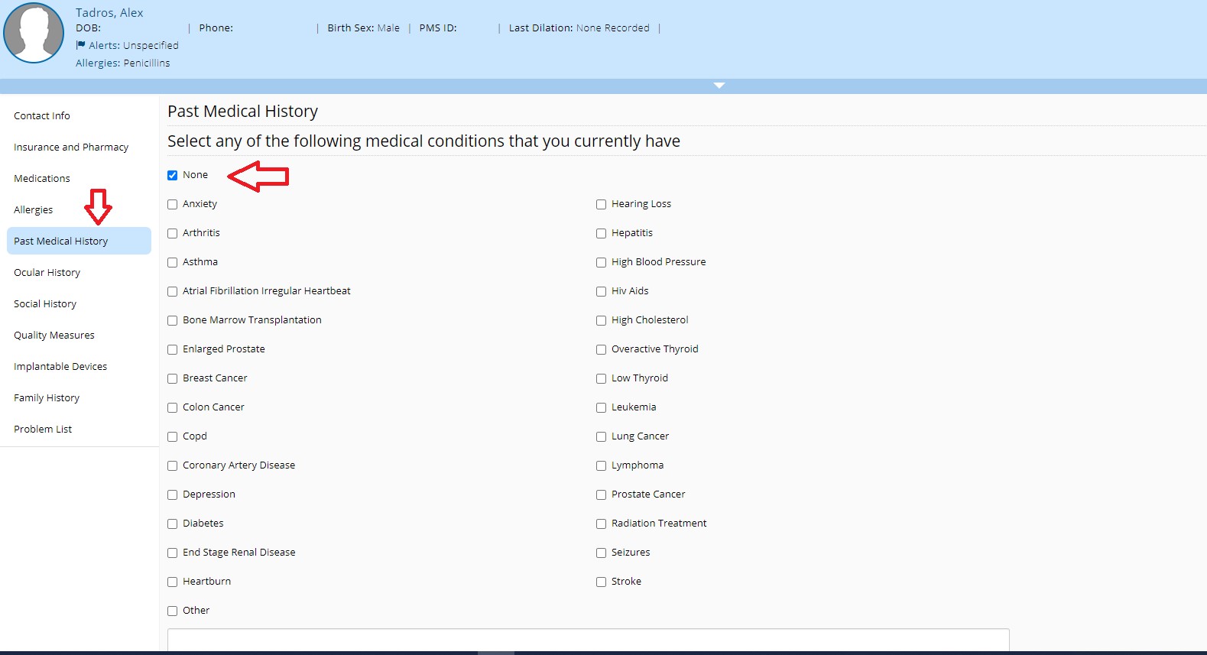
Task: Select the Seizures checkbox
Action: tap(602, 553)
